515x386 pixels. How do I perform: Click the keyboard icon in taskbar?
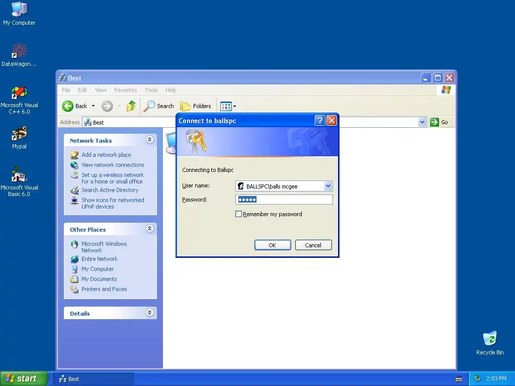(x=459, y=379)
